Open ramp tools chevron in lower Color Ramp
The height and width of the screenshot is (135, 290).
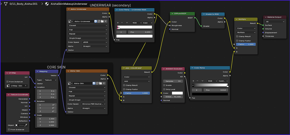coord(202,81)
